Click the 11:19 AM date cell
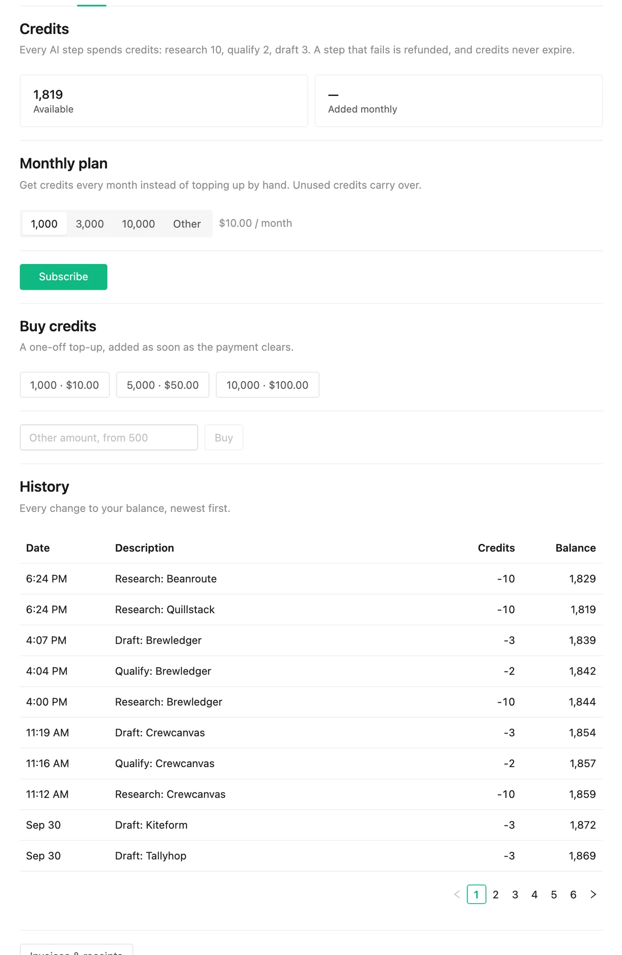The height and width of the screenshot is (955, 622). pos(48,733)
